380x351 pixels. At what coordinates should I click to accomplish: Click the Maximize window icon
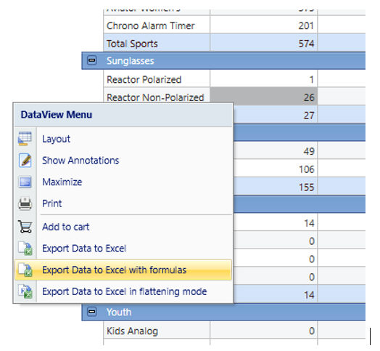(x=25, y=182)
